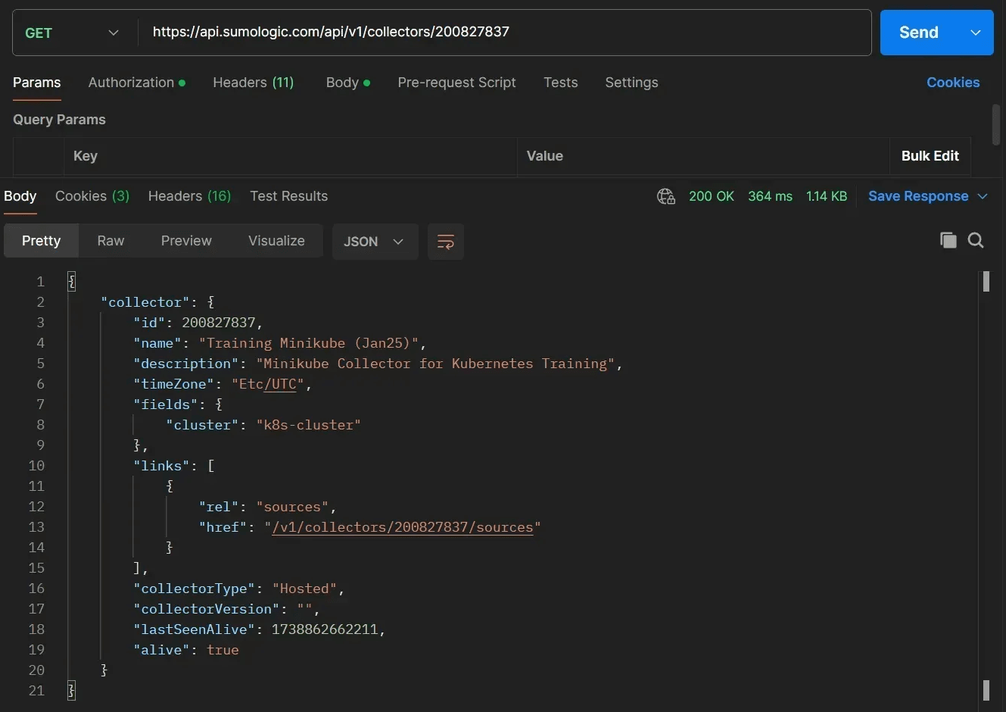Image resolution: width=1006 pixels, height=712 pixels.
Task: Switch to the Preview response view
Action: click(x=186, y=241)
